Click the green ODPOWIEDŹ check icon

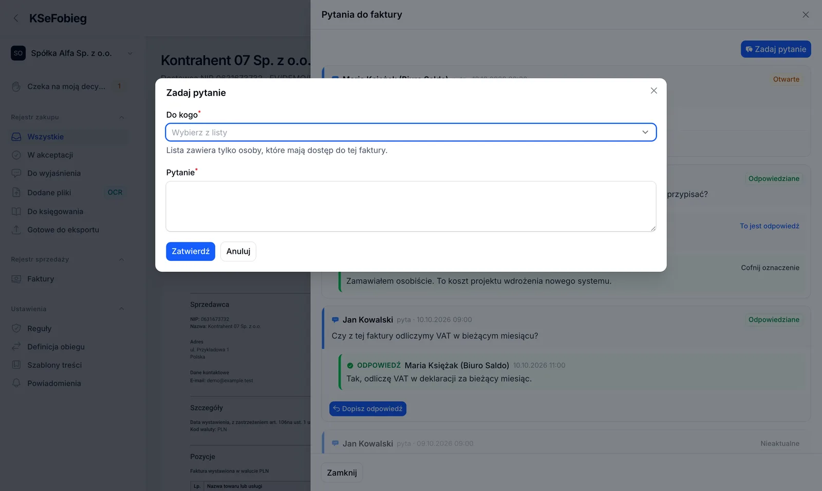350,366
